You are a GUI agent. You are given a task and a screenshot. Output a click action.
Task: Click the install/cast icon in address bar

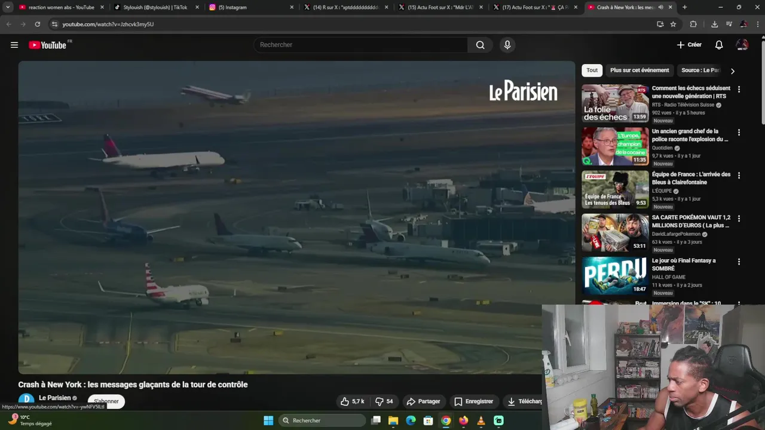[x=660, y=24]
